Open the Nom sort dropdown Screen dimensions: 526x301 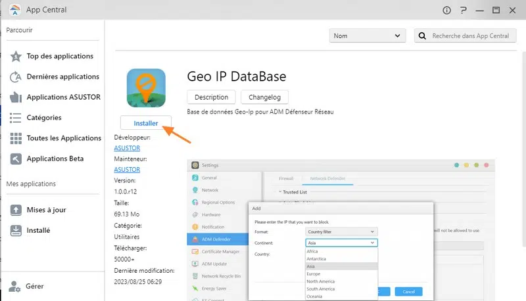(368, 36)
